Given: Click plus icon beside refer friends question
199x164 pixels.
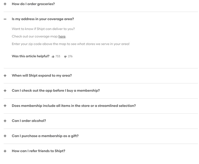Looking at the screenshot, I should 5,151.
